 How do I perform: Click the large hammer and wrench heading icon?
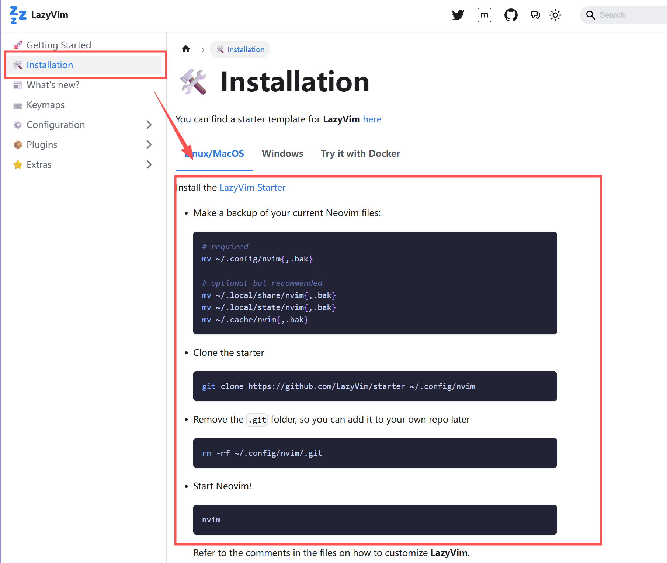(x=193, y=82)
